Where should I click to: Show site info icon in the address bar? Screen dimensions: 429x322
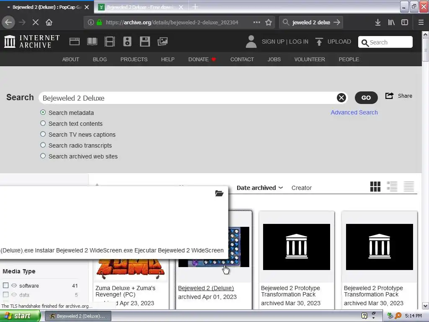tap(91, 22)
